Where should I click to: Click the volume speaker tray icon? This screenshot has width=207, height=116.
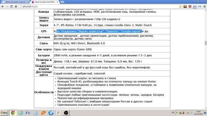pos(191,113)
